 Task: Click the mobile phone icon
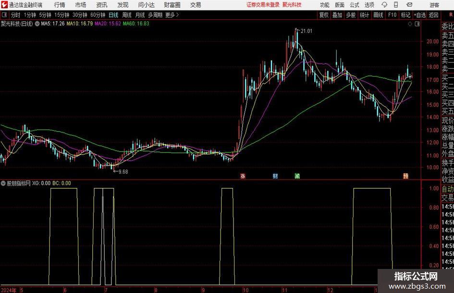(x=396, y=5)
